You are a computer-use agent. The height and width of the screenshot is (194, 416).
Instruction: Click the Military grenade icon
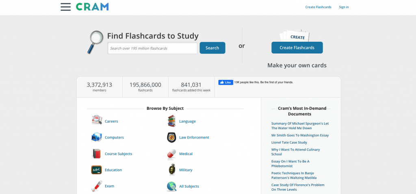pyautogui.click(x=172, y=170)
